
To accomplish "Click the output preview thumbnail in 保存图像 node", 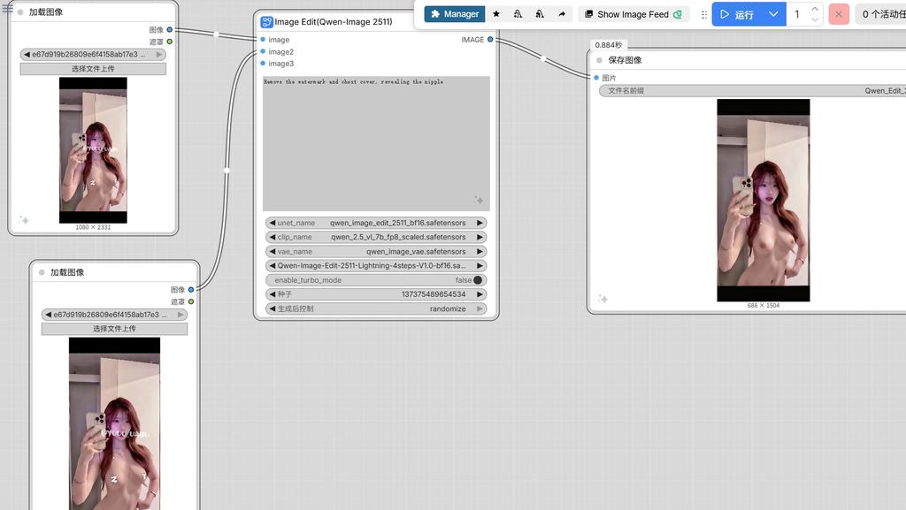I will [x=764, y=200].
